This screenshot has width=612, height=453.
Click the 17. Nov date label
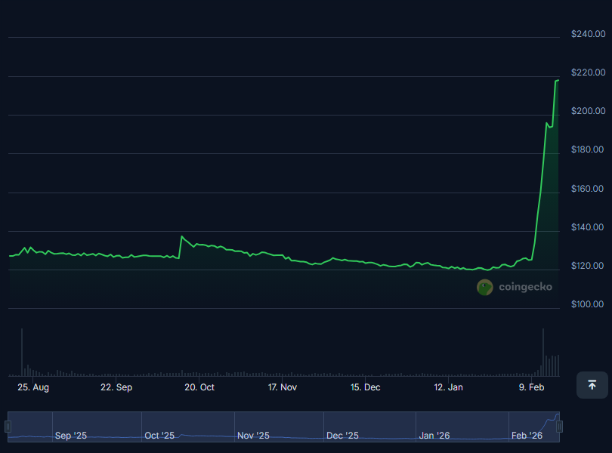point(282,387)
